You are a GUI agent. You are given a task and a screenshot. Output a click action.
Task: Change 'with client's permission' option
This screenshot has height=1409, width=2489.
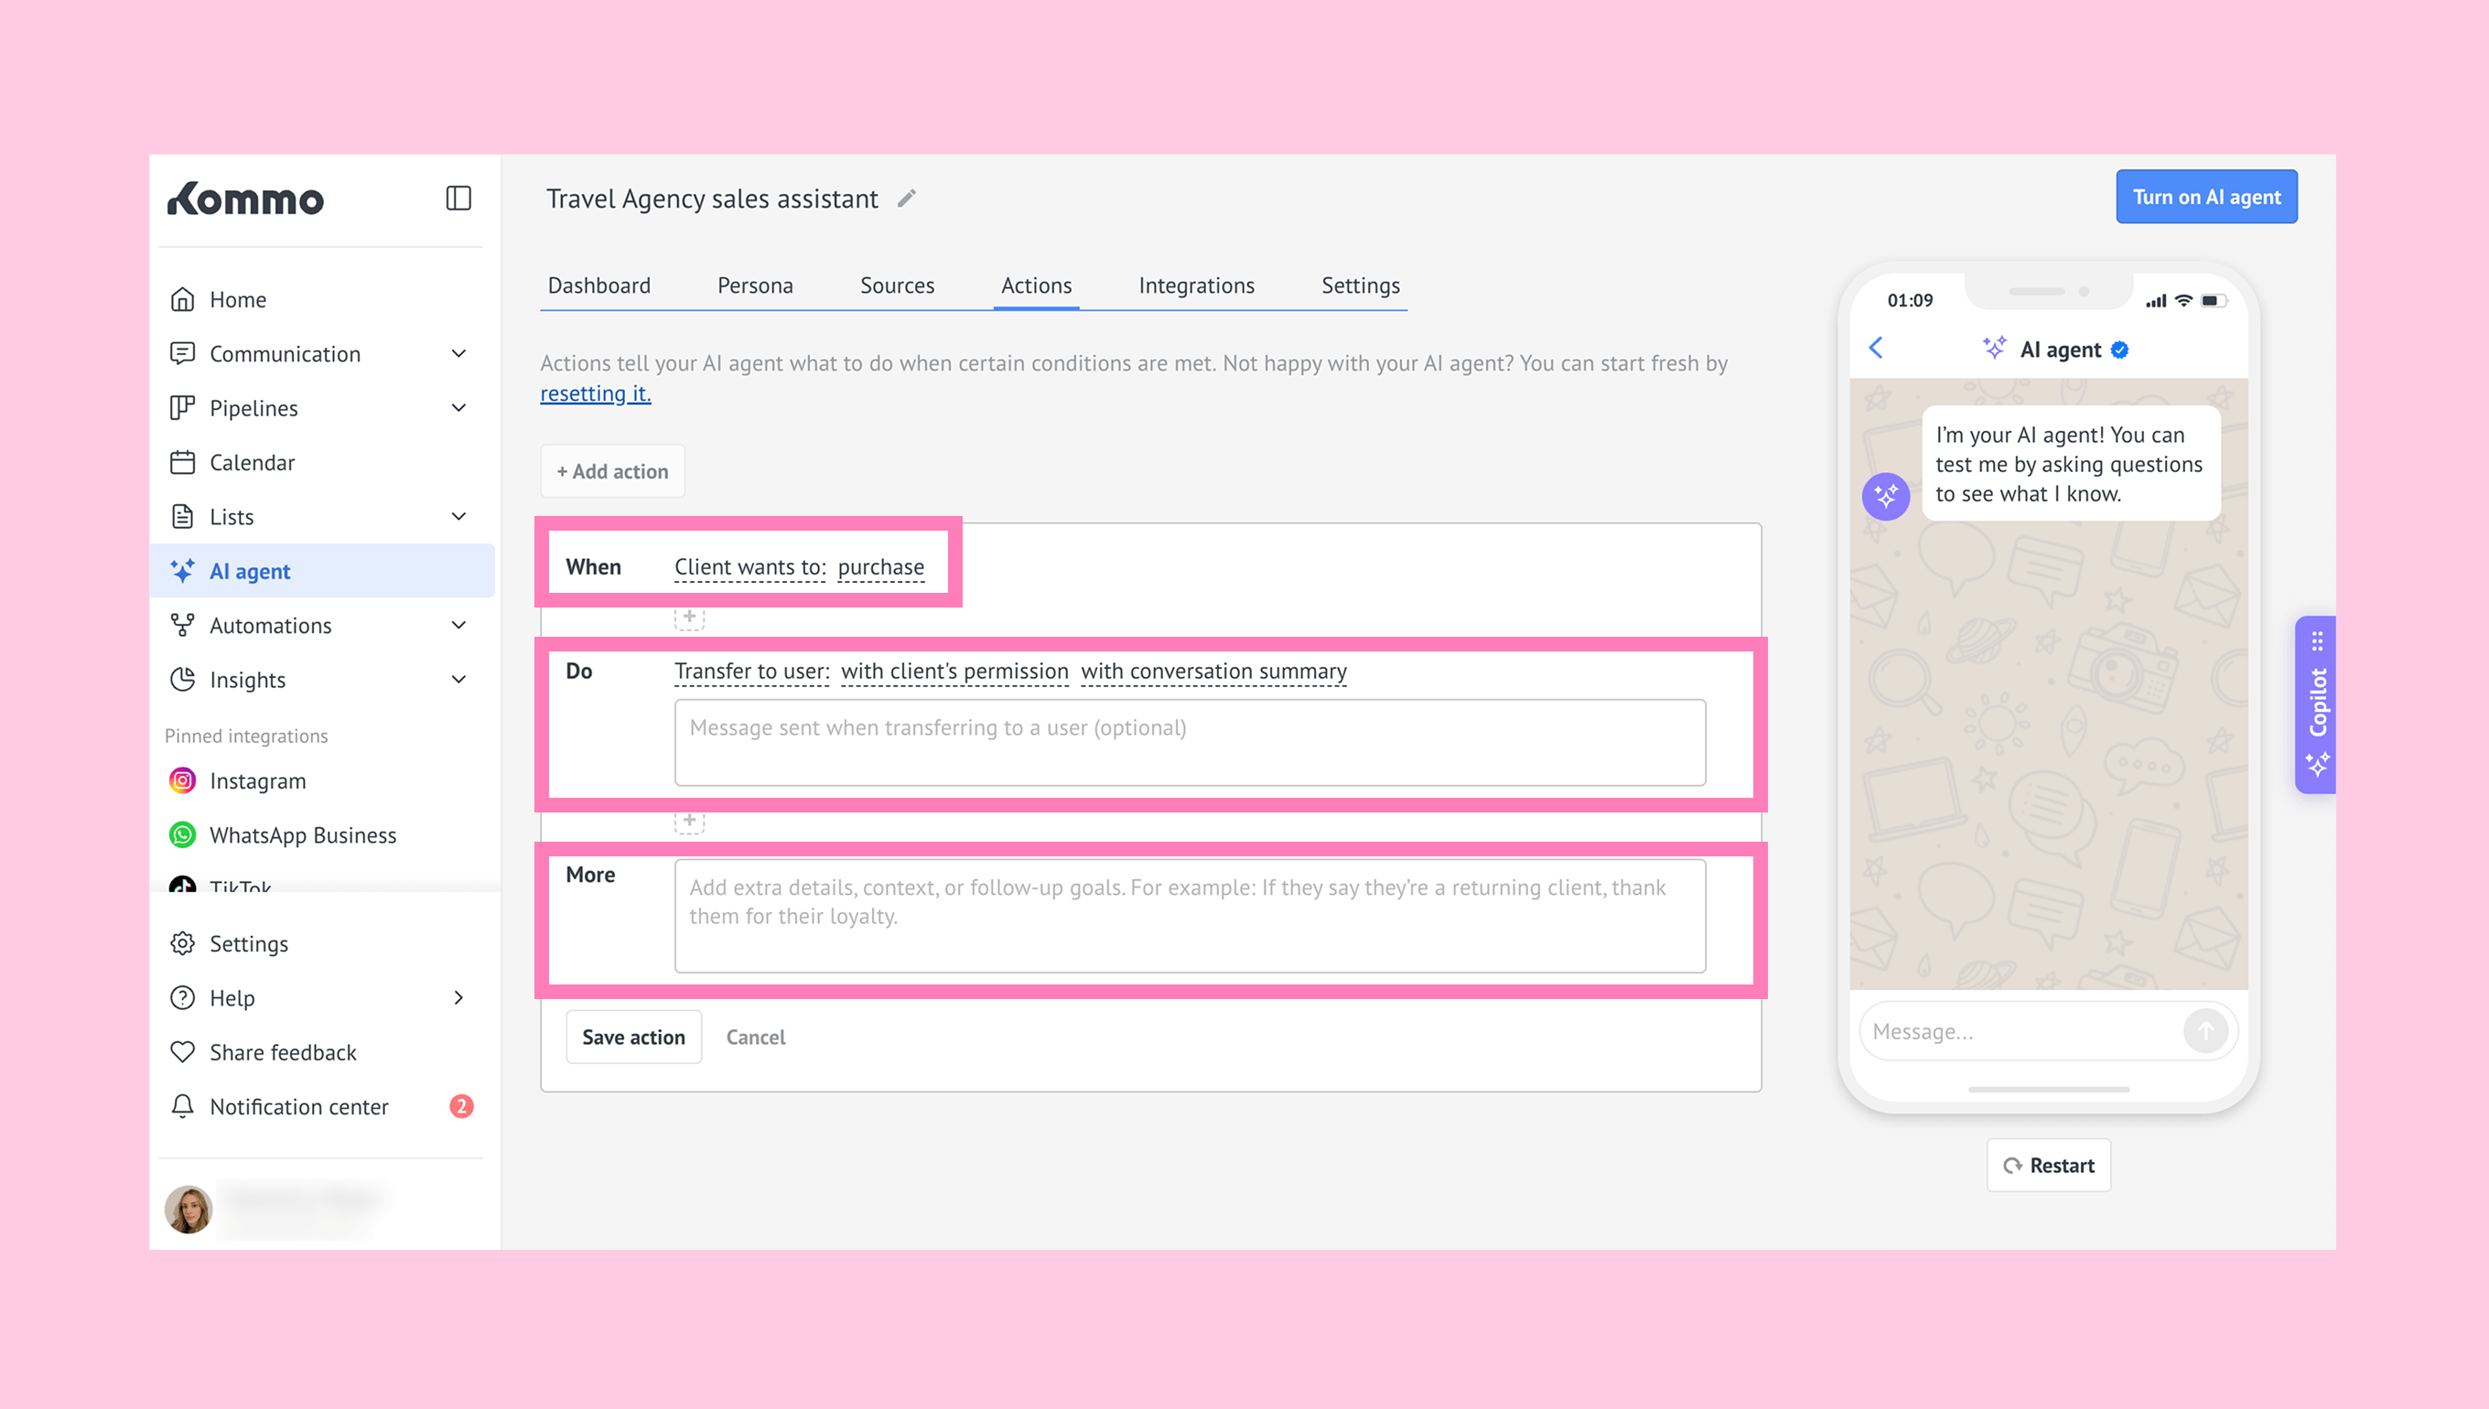tap(954, 672)
